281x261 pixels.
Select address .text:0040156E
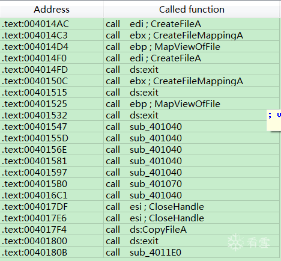[x=34, y=150]
